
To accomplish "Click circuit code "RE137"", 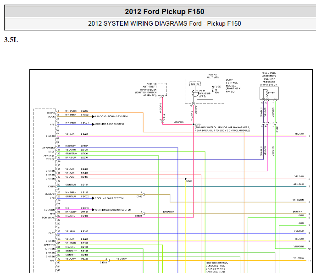I will pyautogui.click(x=84, y=243).
